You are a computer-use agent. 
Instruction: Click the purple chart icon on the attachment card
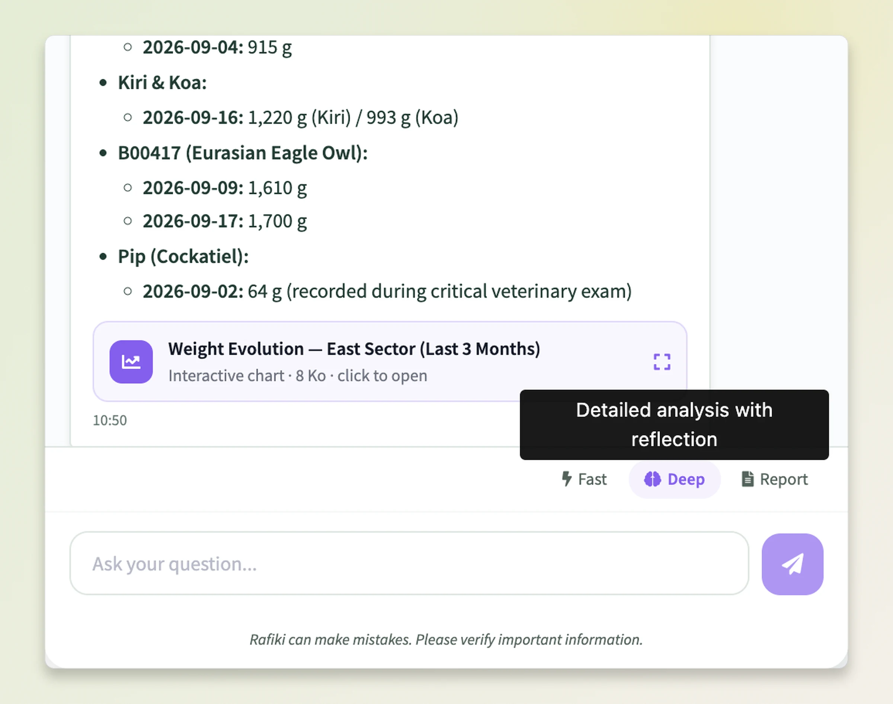[x=131, y=361]
